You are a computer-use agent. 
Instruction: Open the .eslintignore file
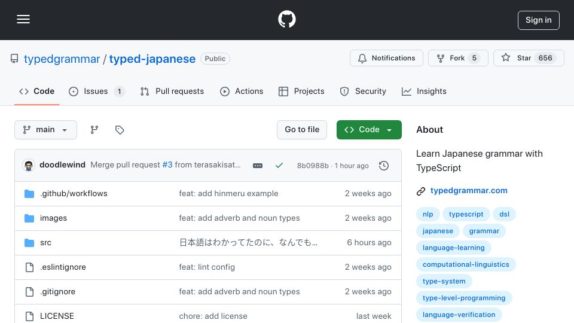(63, 267)
